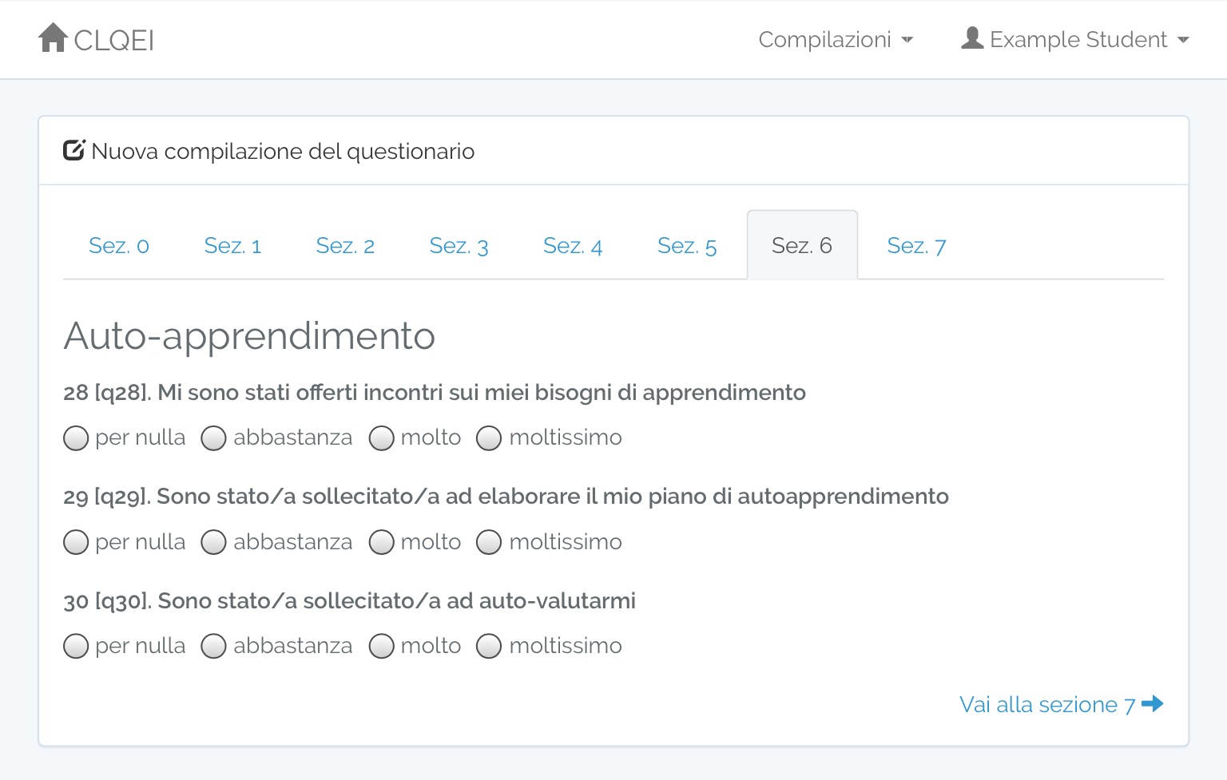Click the right arrow icon after sezione 7
Viewport: 1227px width, 780px height.
(x=1153, y=703)
